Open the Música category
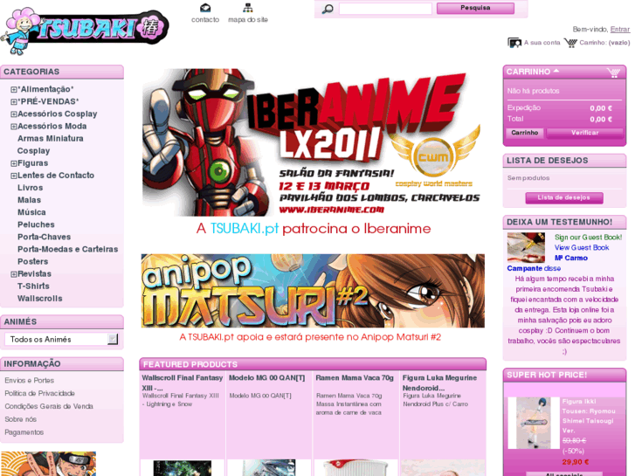Image resolution: width=635 pixels, height=476 pixels. tap(31, 212)
